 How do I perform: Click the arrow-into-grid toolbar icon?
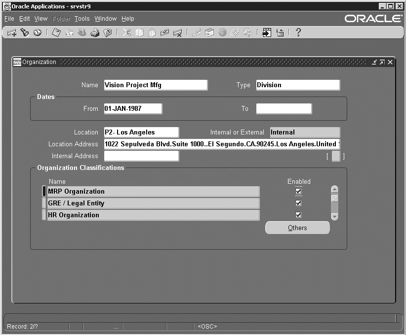coord(267,33)
